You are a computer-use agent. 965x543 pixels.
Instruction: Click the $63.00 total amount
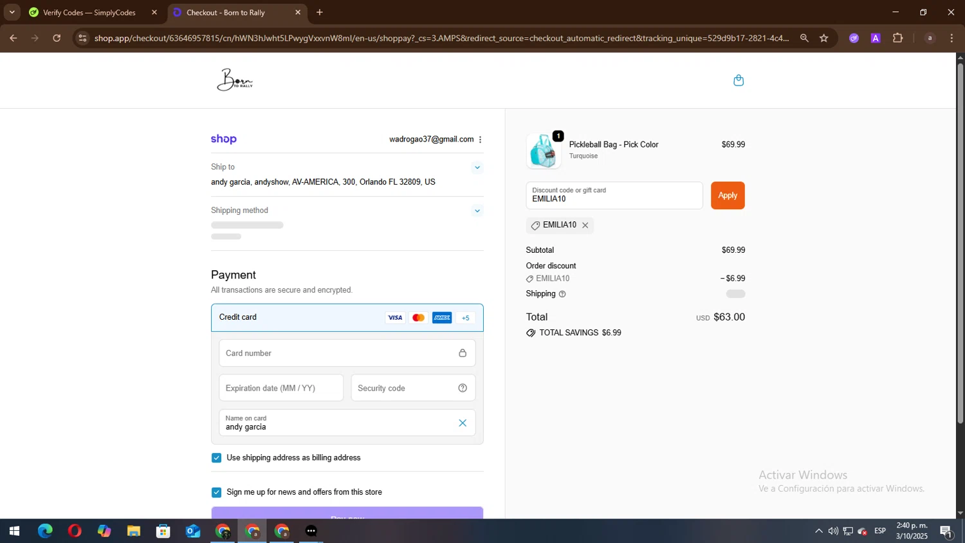point(729,317)
